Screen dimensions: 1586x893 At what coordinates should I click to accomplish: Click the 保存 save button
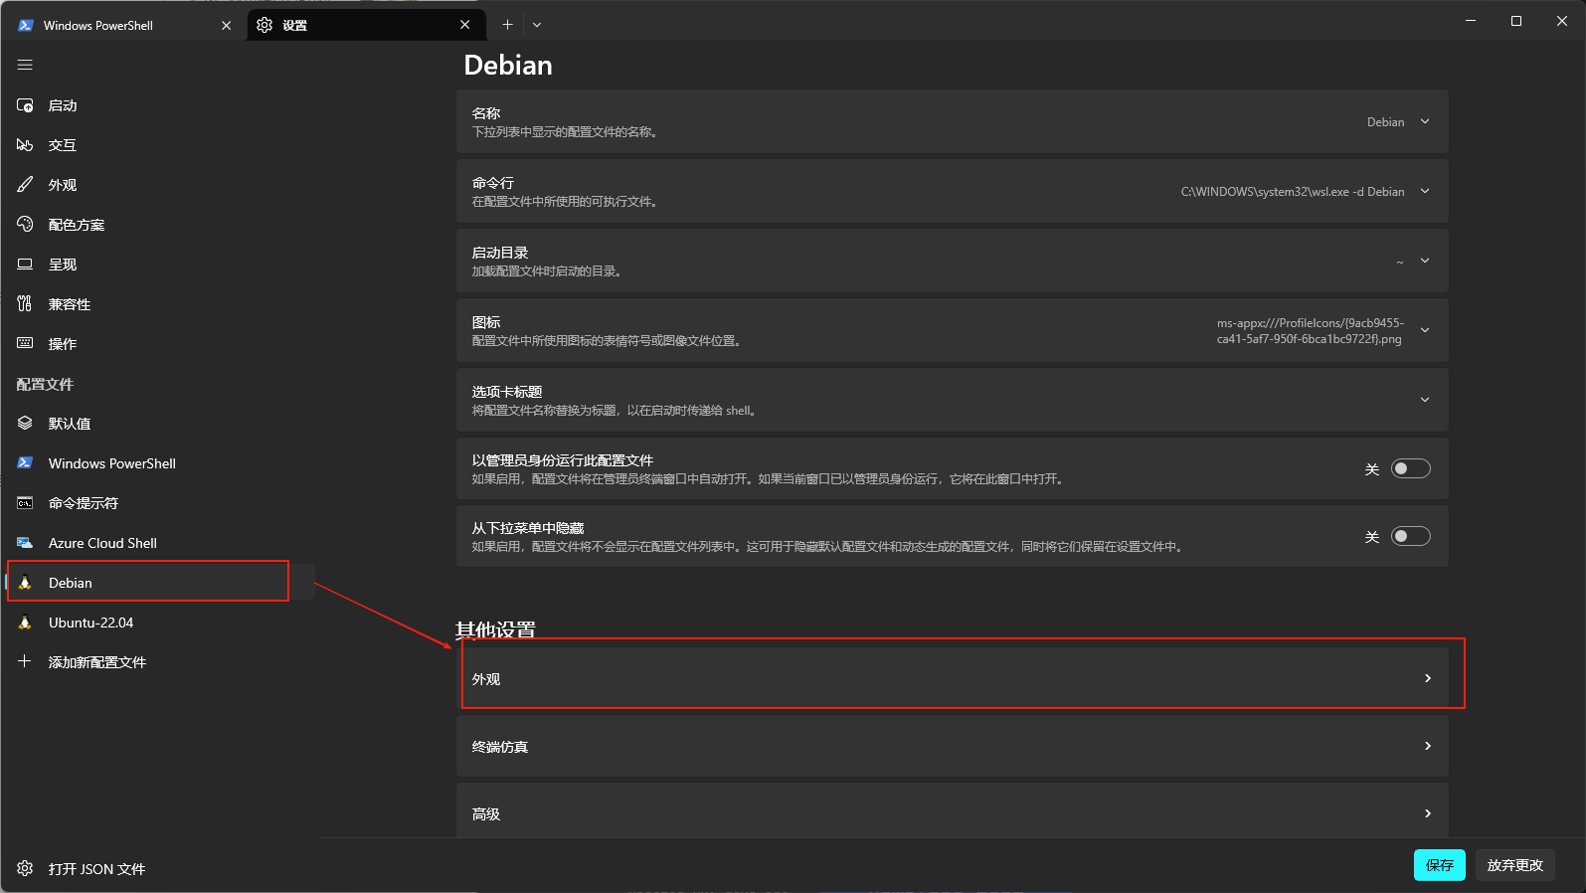click(x=1439, y=865)
